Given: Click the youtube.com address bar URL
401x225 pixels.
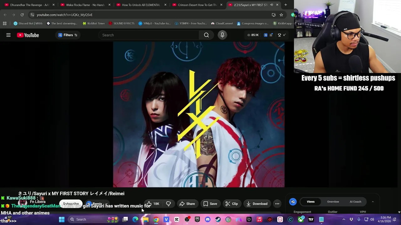Looking at the screenshot, I should tap(65, 15).
